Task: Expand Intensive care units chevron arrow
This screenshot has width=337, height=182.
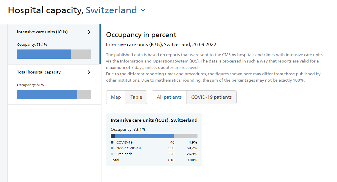Action: pos(89,32)
